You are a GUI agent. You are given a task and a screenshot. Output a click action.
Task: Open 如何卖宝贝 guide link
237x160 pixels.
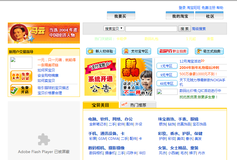tap(46, 80)
